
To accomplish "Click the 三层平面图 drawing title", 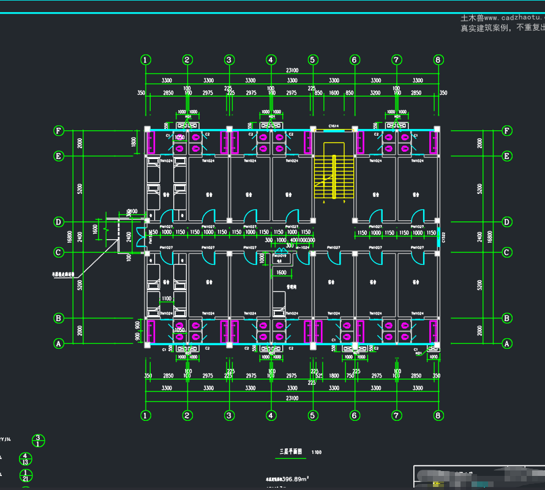I will (x=291, y=451).
